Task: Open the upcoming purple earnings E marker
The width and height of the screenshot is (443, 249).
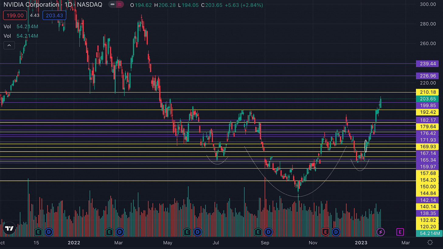Action: point(400,232)
